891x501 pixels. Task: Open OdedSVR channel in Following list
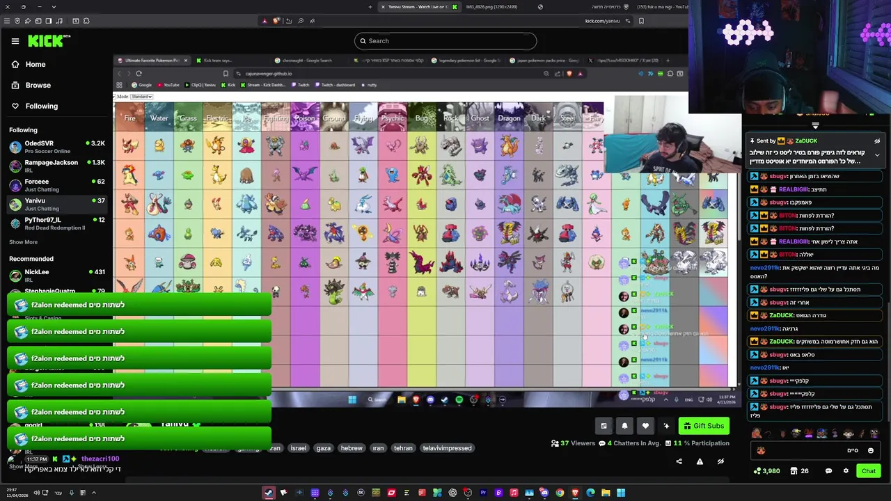click(56, 146)
